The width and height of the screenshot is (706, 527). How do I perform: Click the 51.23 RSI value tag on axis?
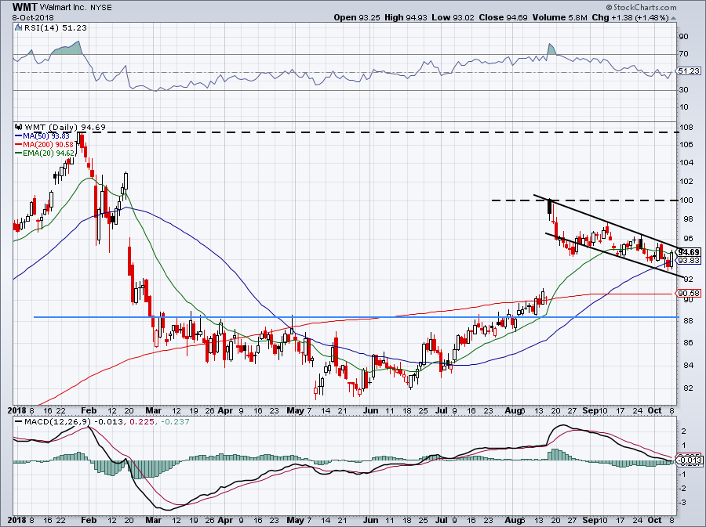689,71
